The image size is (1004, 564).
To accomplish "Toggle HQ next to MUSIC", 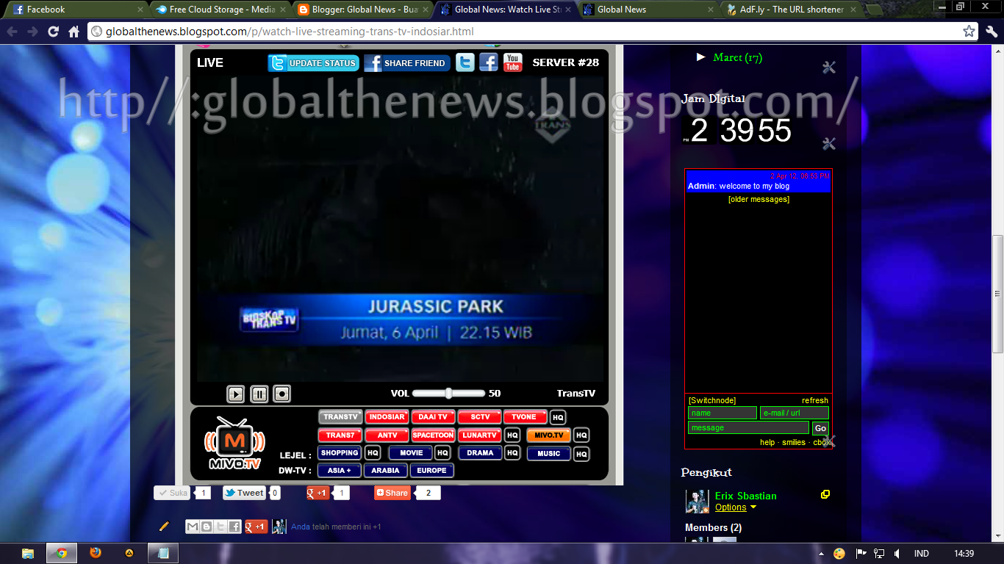I will (581, 455).
